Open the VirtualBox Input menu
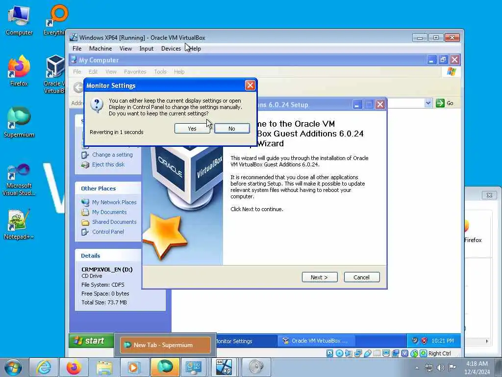This screenshot has width=502, height=377. pos(146,49)
